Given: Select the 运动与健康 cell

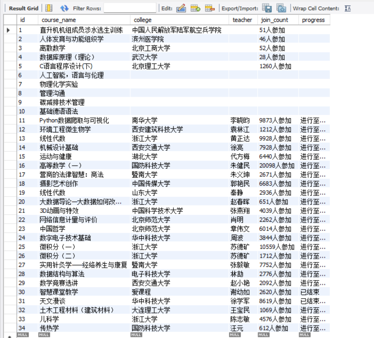Looking at the screenshot, I should 84,157.
